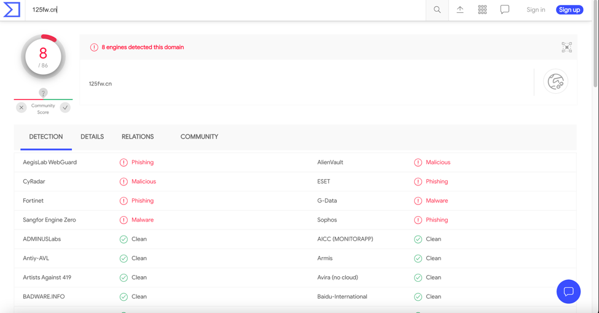Click the Artists Against 419 engine name
Image resolution: width=599 pixels, height=313 pixels.
(x=47, y=277)
